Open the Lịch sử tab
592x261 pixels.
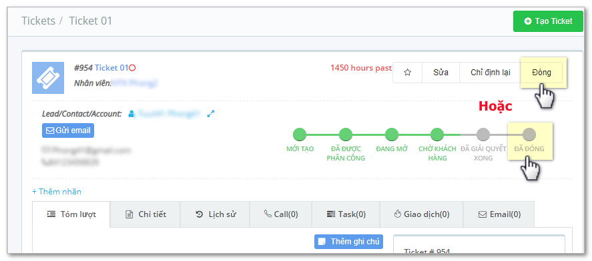coord(215,214)
